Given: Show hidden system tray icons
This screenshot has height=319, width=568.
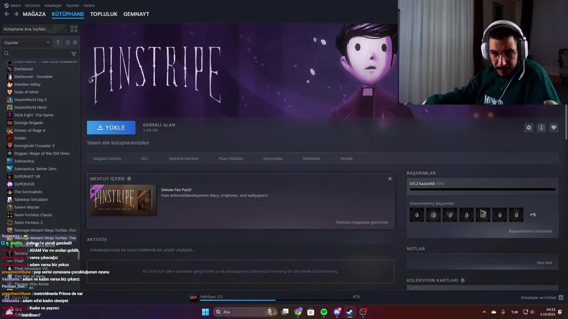Looking at the screenshot, I should click(x=484, y=312).
